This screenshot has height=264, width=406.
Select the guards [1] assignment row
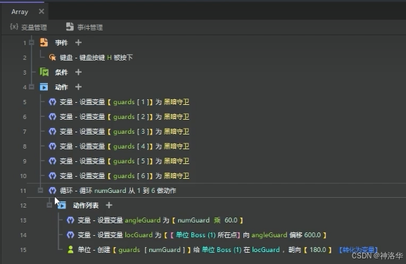[125, 102]
